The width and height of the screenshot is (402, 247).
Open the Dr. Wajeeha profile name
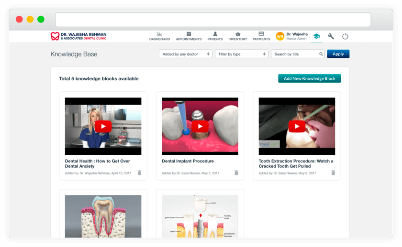(x=297, y=34)
